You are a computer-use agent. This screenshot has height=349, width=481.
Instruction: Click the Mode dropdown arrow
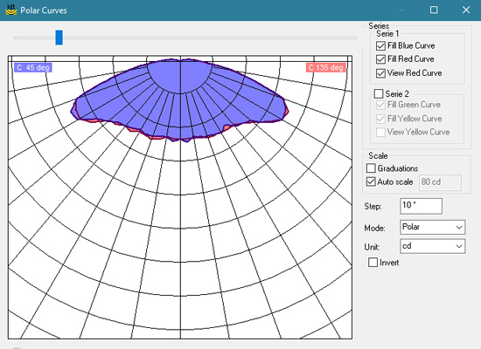[x=459, y=228]
